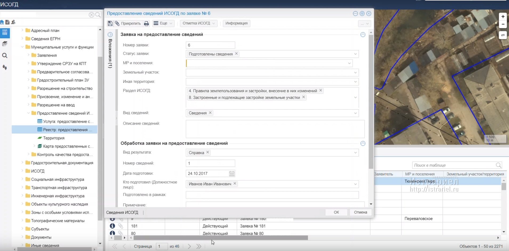The height and width of the screenshot is (251, 509).
Task: Open the 'Вложения (1)' side tab
Action: tap(110, 53)
